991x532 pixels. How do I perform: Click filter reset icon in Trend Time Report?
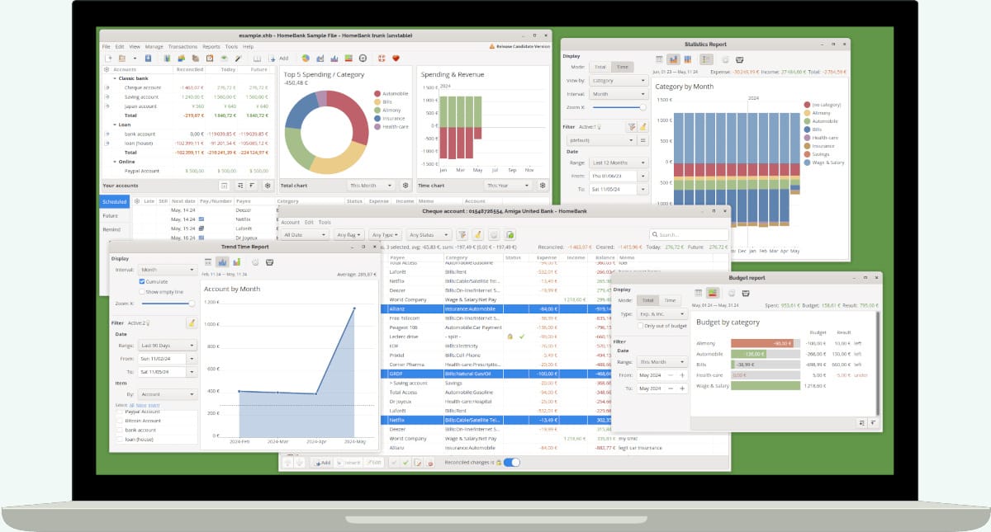pyautogui.click(x=191, y=323)
